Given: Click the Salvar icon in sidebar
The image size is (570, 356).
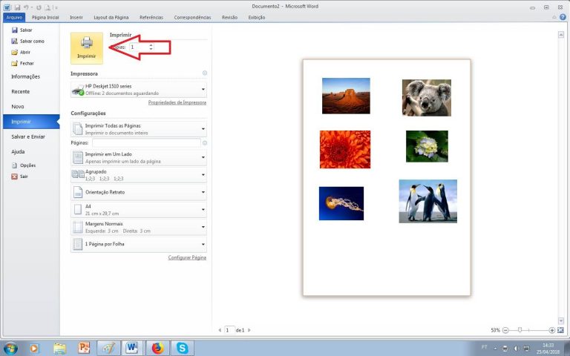Looking at the screenshot, I should coord(15,30).
